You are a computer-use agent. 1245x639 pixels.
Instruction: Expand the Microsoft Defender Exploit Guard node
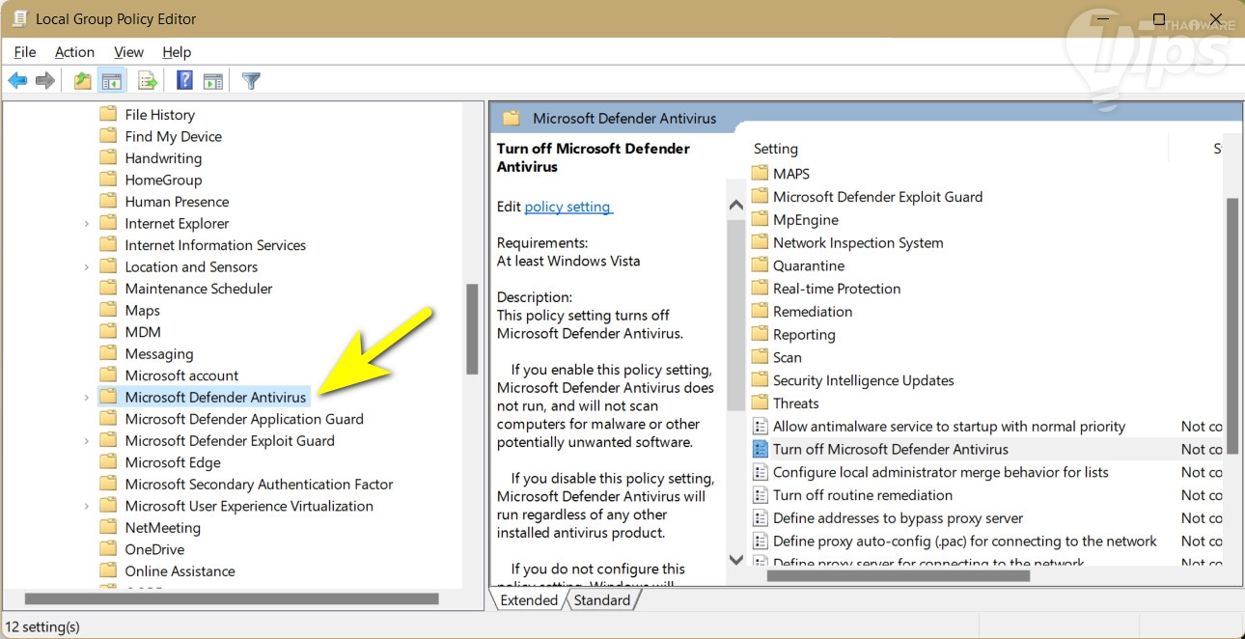tap(86, 440)
